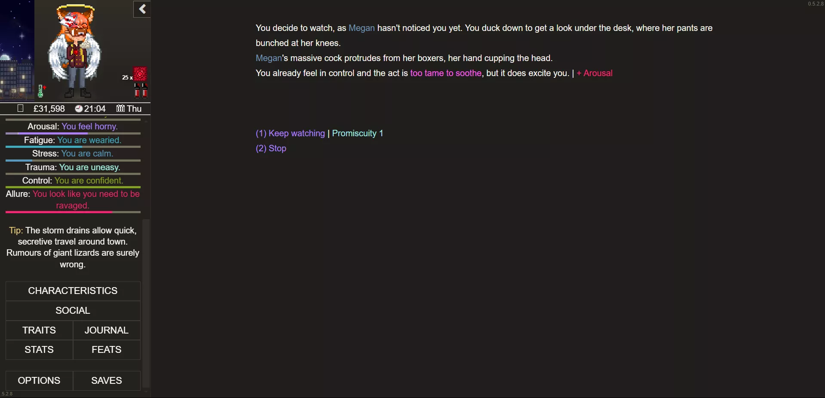The image size is (825, 398).
Task: Open the CHARACTERISTICS panel
Action: (x=73, y=291)
